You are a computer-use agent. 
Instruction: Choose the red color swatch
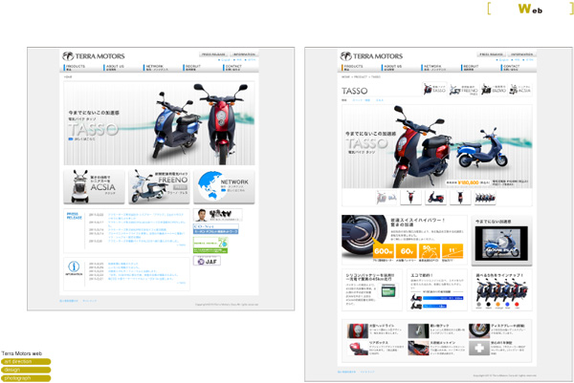click(517, 304)
